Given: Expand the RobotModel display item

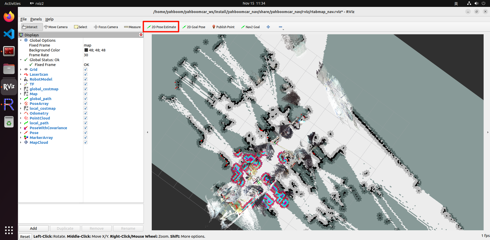Looking at the screenshot, I should pos(21,79).
